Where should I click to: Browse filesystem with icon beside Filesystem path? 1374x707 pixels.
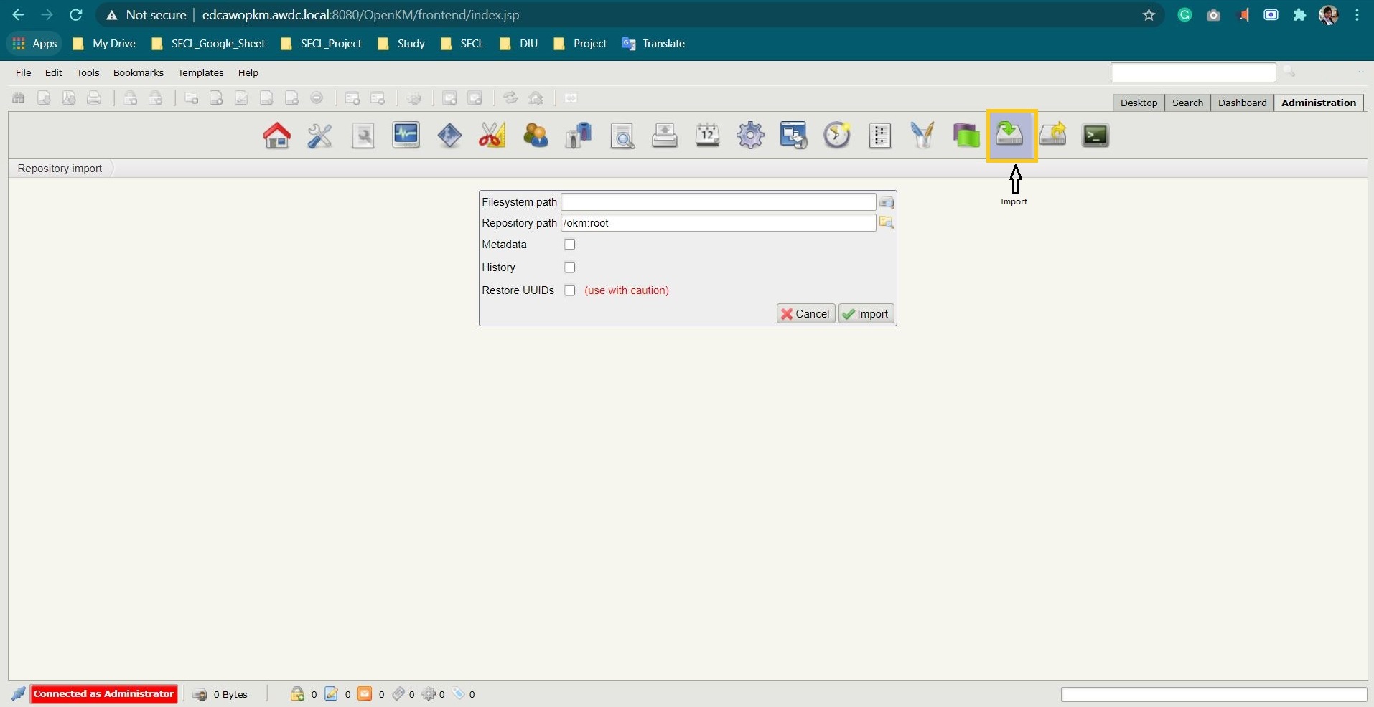(x=887, y=202)
